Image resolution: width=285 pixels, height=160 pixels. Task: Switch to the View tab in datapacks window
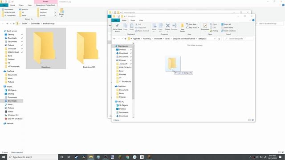[x=141, y=20]
